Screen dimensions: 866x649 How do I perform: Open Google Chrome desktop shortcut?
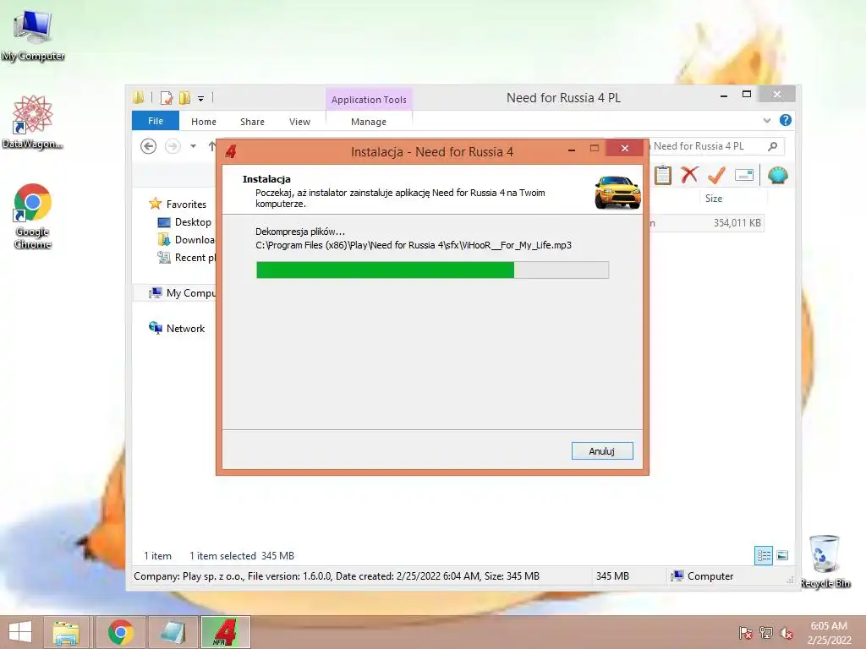click(33, 215)
